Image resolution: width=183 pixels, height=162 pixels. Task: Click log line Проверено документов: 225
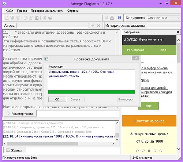(53, 127)
